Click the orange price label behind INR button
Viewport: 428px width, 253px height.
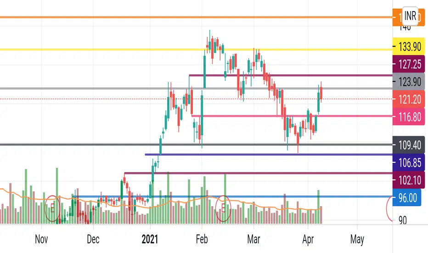point(397,17)
